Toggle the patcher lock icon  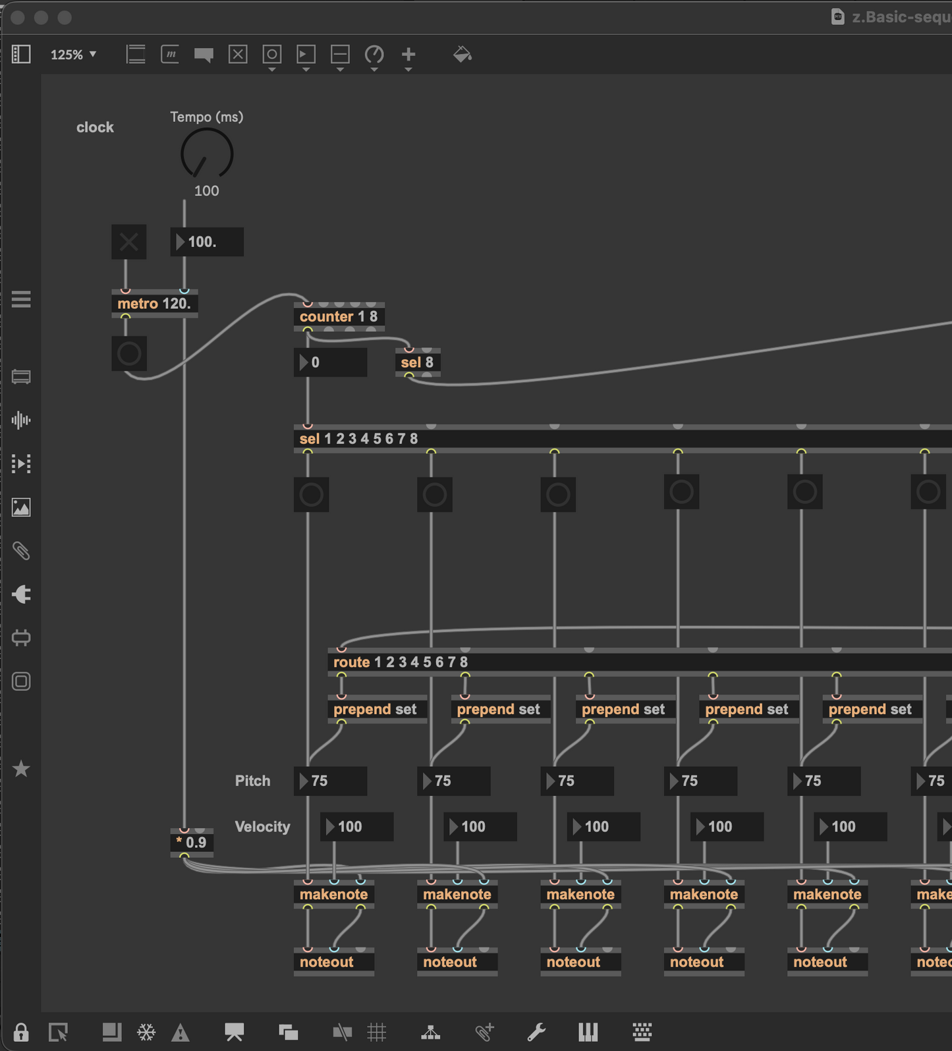click(x=21, y=1032)
